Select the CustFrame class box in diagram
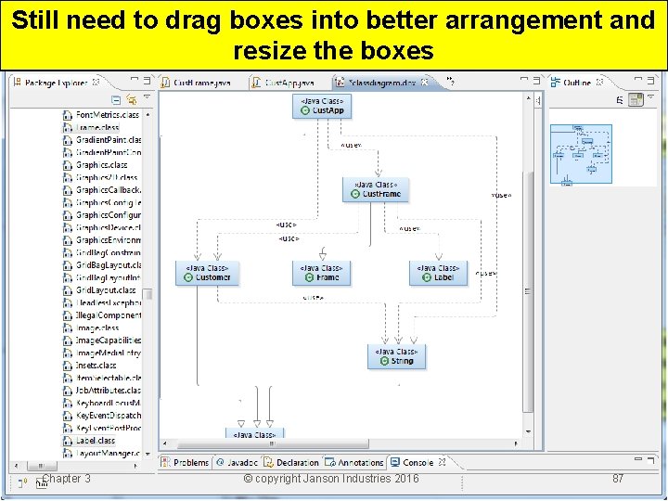668x501 pixels. (x=376, y=189)
